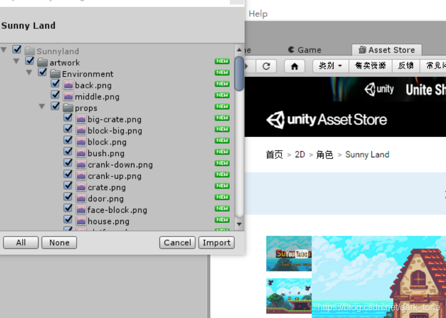Screen dimensions: 446x318
Task: Cancel the package import
Action: point(178,243)
